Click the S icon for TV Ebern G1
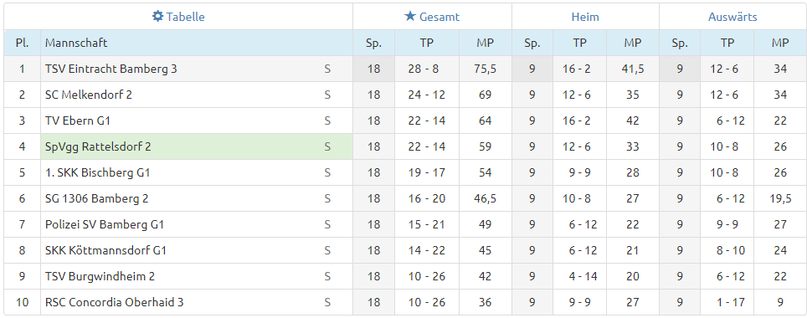The image size is (807, 318). click(x=327, y=121)
